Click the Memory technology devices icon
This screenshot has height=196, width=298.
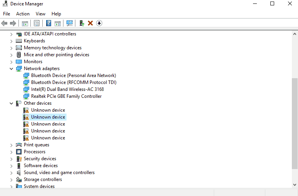19,48
